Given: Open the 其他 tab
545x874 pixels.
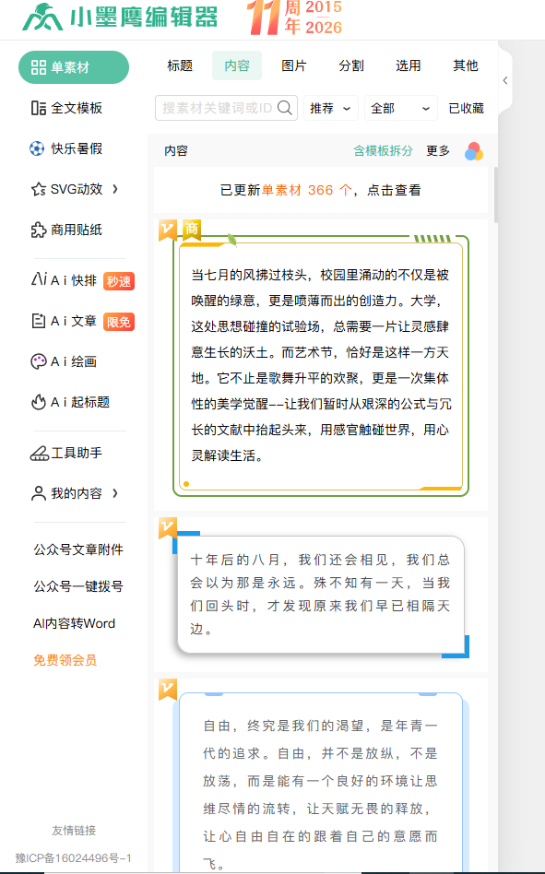Looking at the screenshot, I should pos(466,65).
